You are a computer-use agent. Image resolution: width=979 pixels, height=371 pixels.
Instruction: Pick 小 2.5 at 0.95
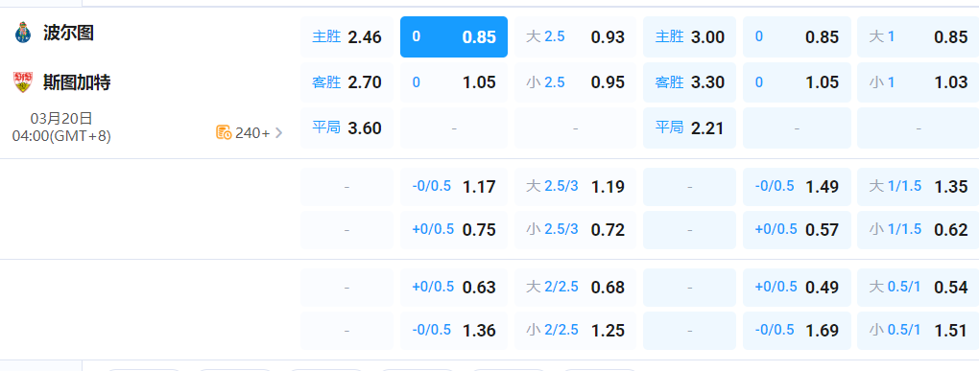(576, 81)
